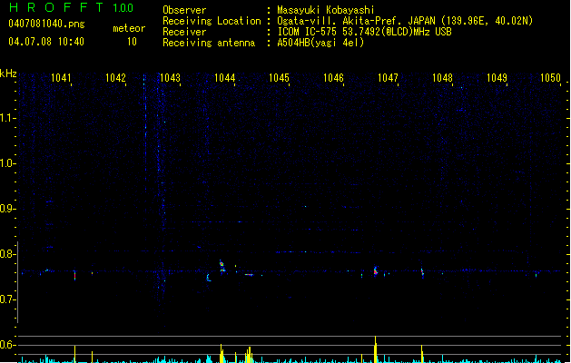Click the Receiving antenna label
Image resolution: width=571 pixels, height=363 pixels.
coord(209,43)
